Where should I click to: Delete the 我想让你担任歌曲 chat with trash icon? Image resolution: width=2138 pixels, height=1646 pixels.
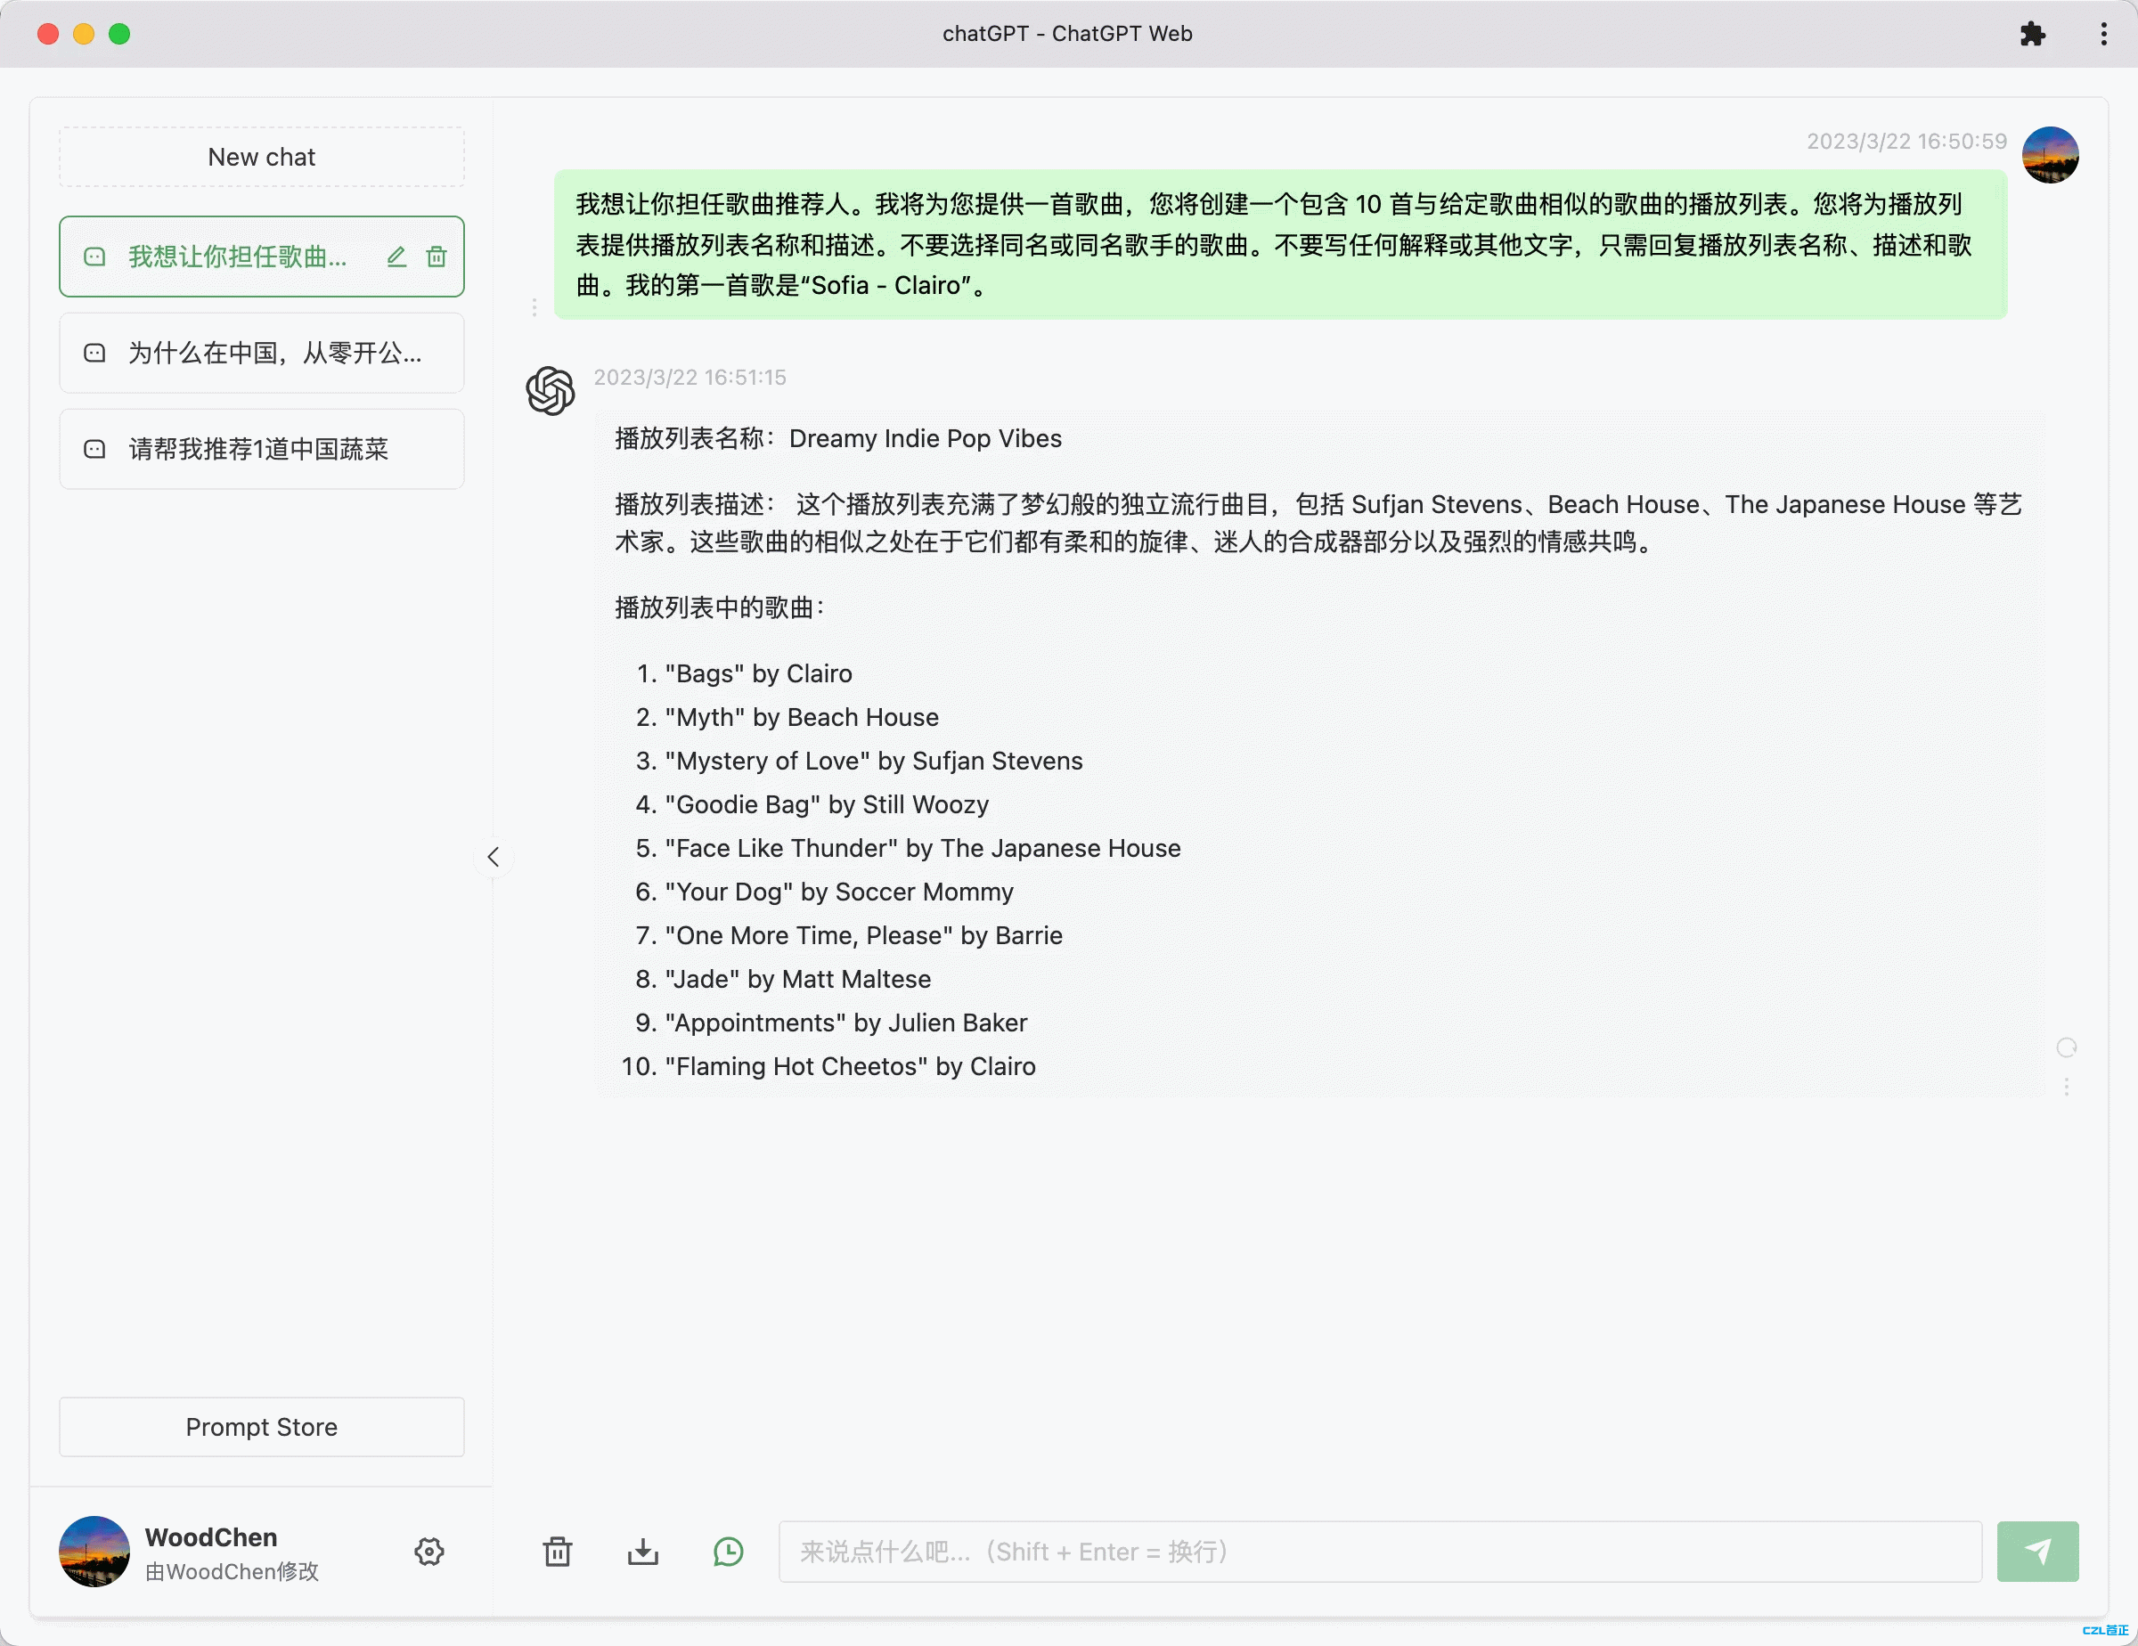(x=437, y=257)
